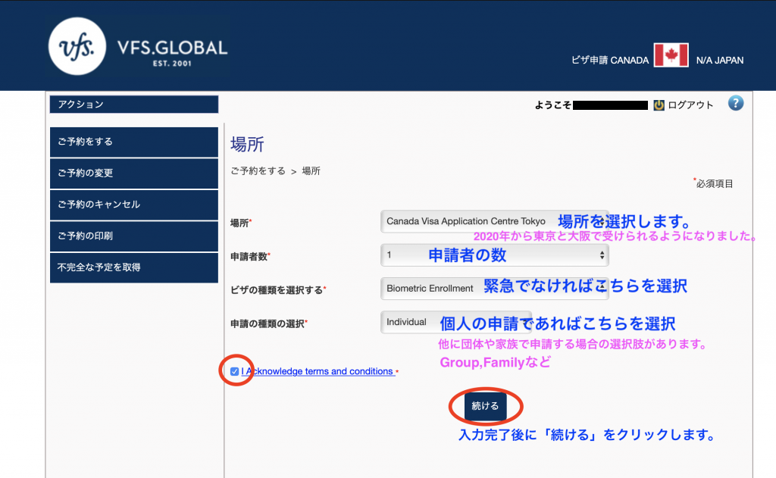
Task: Expand the 申請者数 applicant count dropdown
Action: 494,255
